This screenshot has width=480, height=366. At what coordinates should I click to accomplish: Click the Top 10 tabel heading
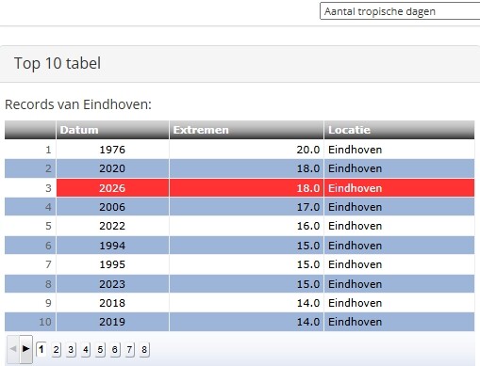[58, 63]
